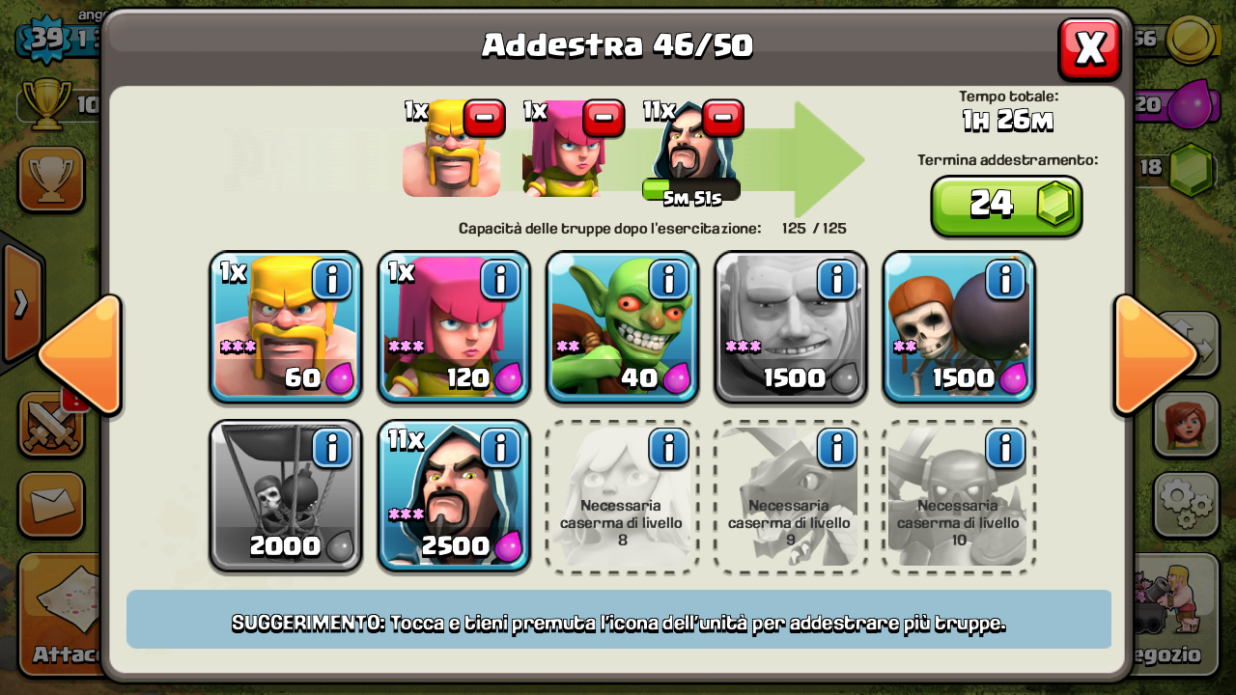Select the Goblin troop card
This screenshot has width=1236, height=695.
point(622,326)
